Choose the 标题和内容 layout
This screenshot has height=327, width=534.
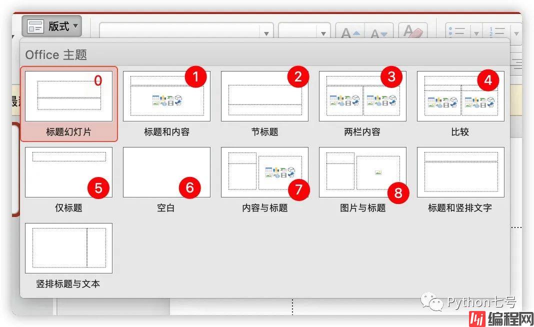pos(166,96)
